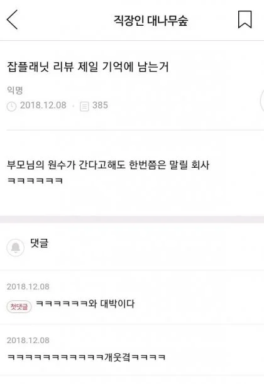Tap the back arrow icon

click(12, 19)
